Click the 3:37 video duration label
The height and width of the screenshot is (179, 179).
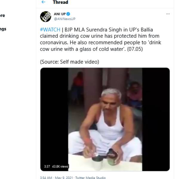click(47, 166)
